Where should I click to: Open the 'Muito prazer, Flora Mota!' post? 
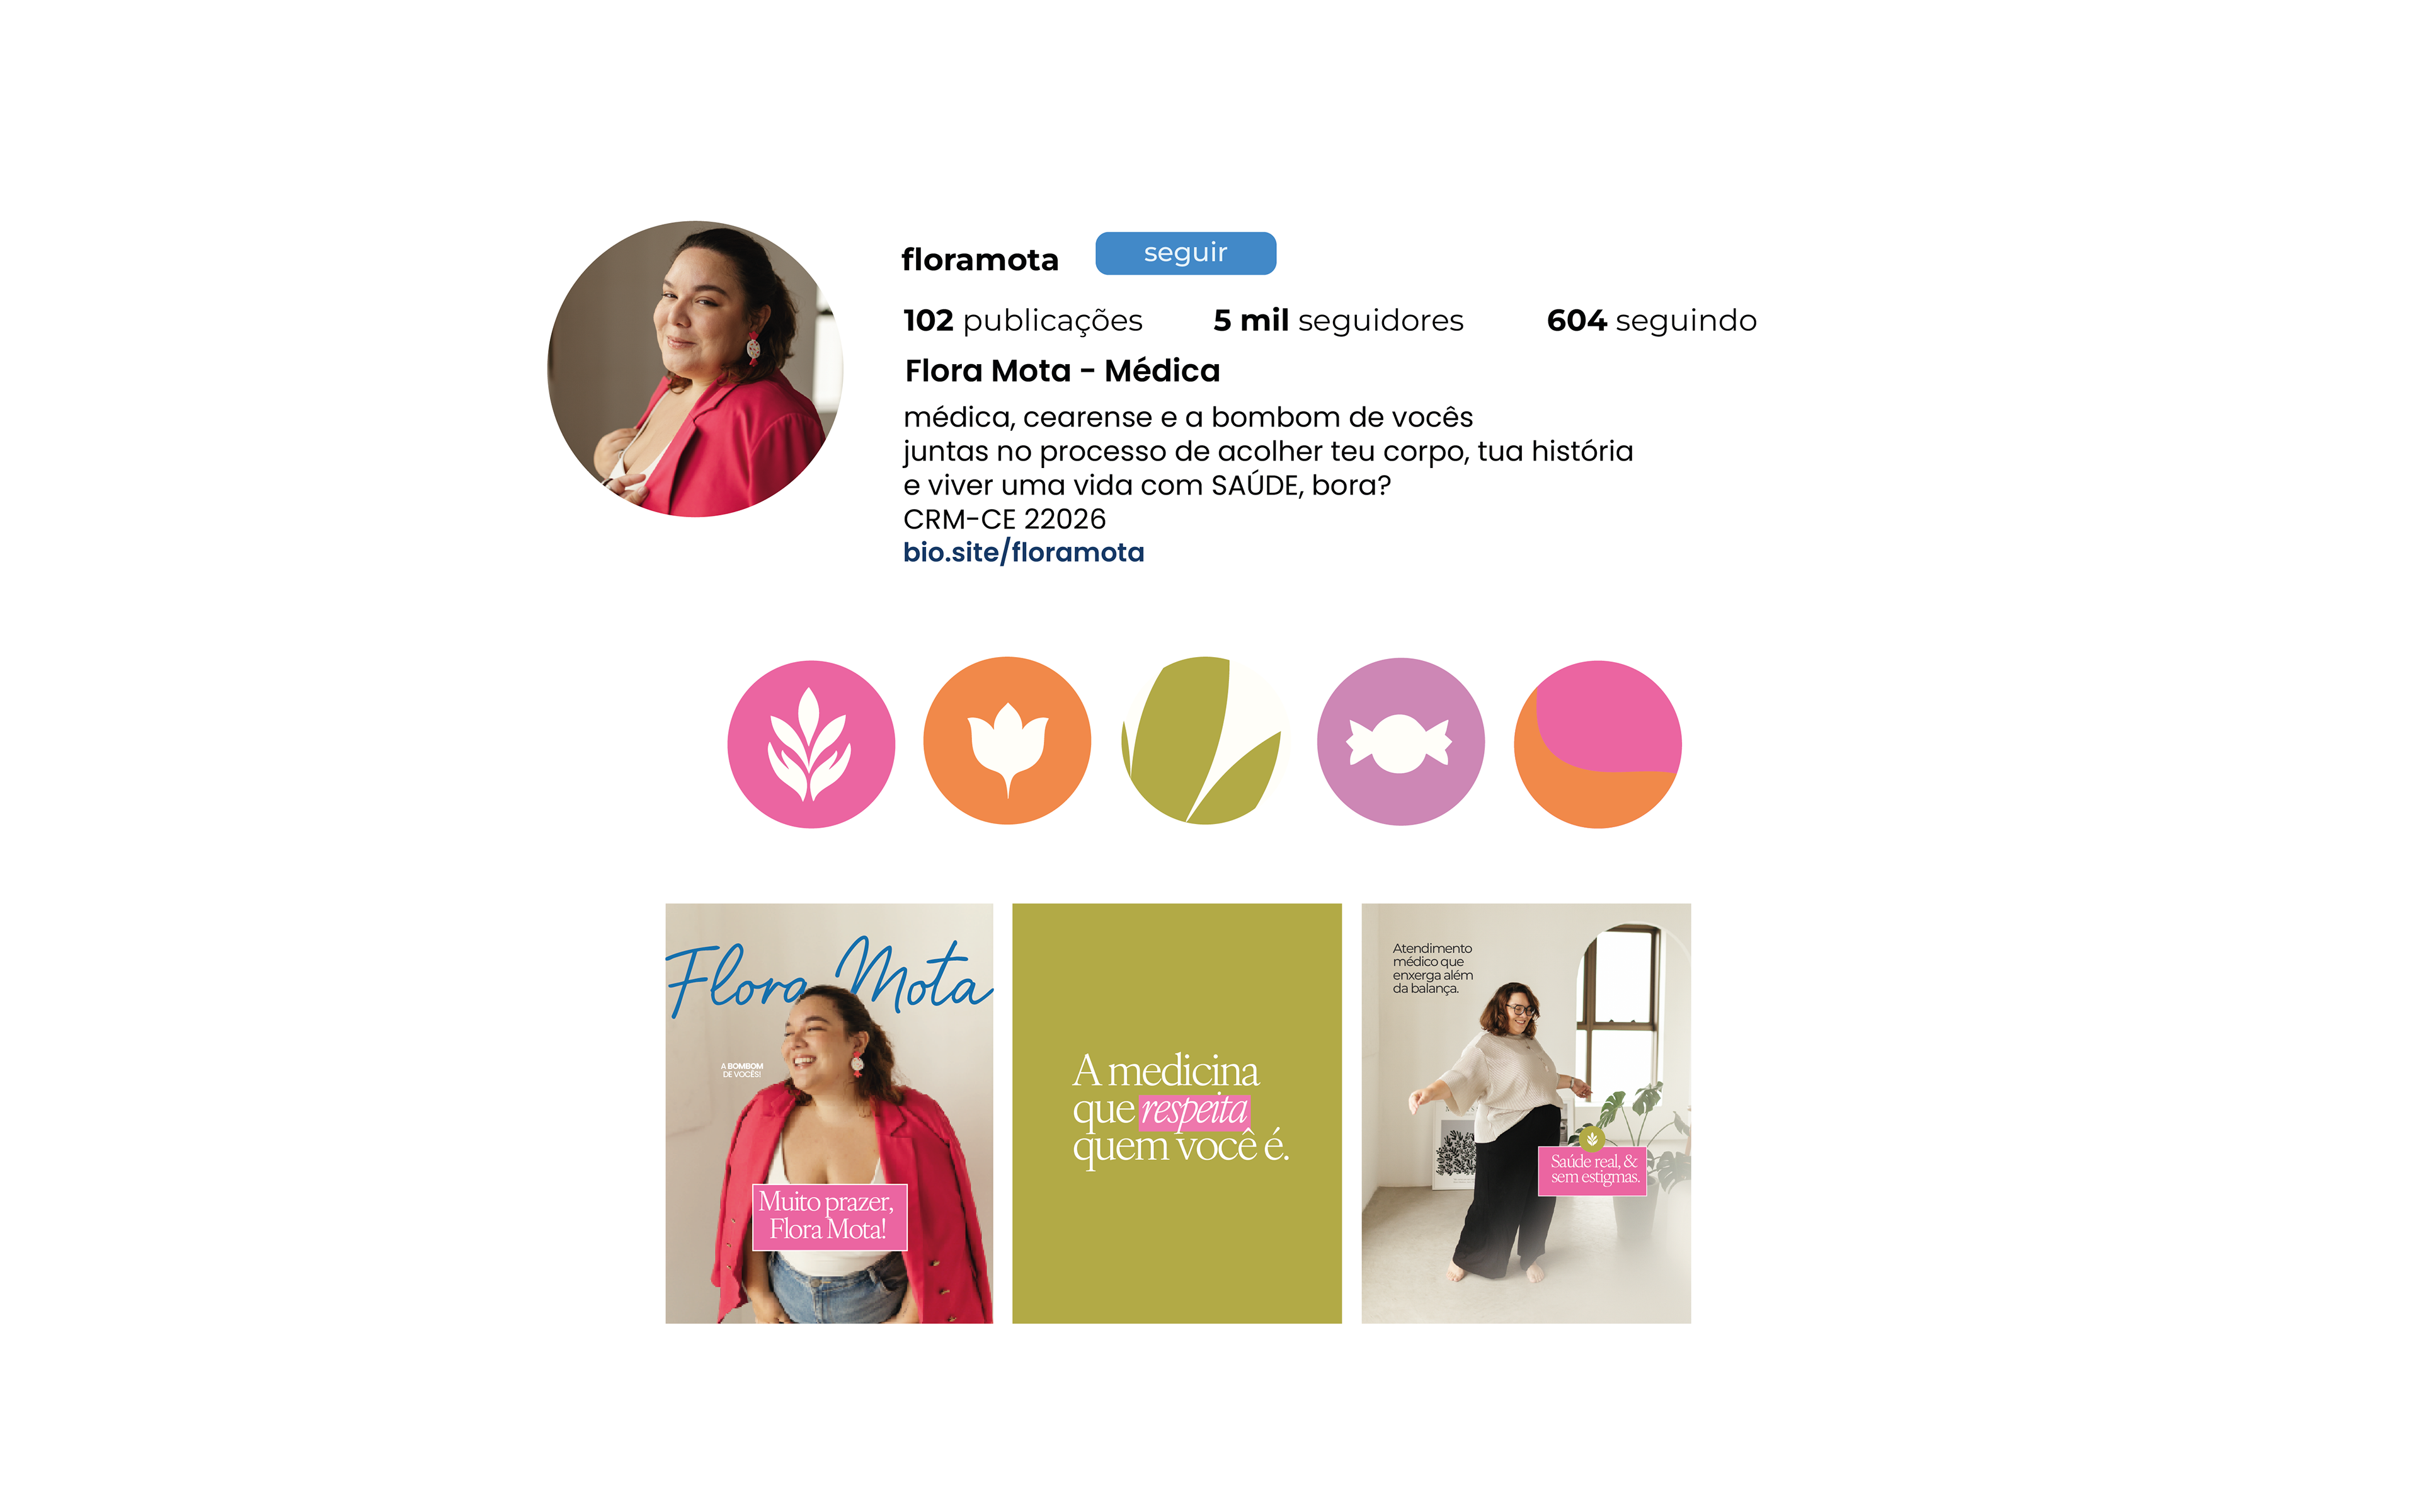[830, 1113]
